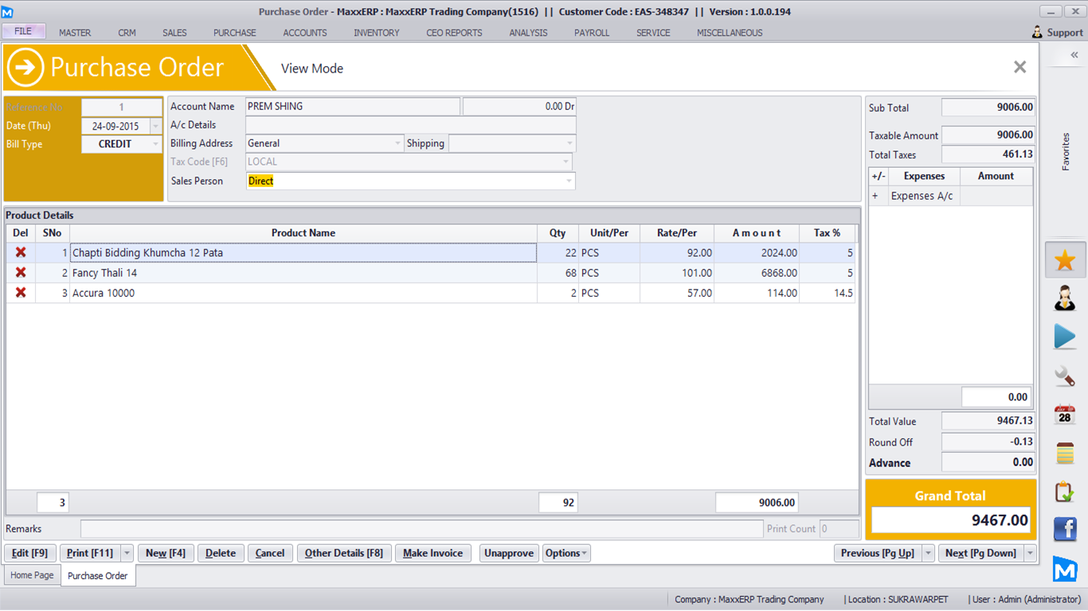Open the Options dropdown button
Image resolution: width=1088 pixels, height=611 pixels.
566,553
